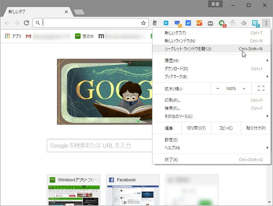The width and height of the screenshot is (273, 206).
Task: Increase zoom with plus button
Action: [x=244, y=89]
